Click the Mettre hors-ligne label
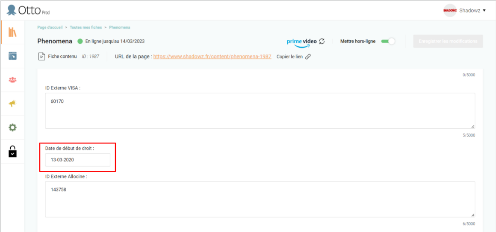496x232 pixels. coord(358,41)
